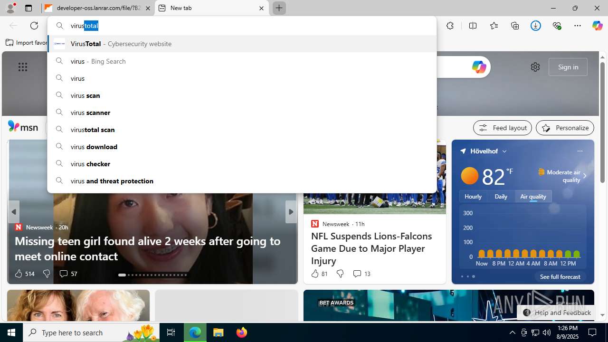
Task: Switch to the Daily weather tab
Action: click(x=501, y=197)
